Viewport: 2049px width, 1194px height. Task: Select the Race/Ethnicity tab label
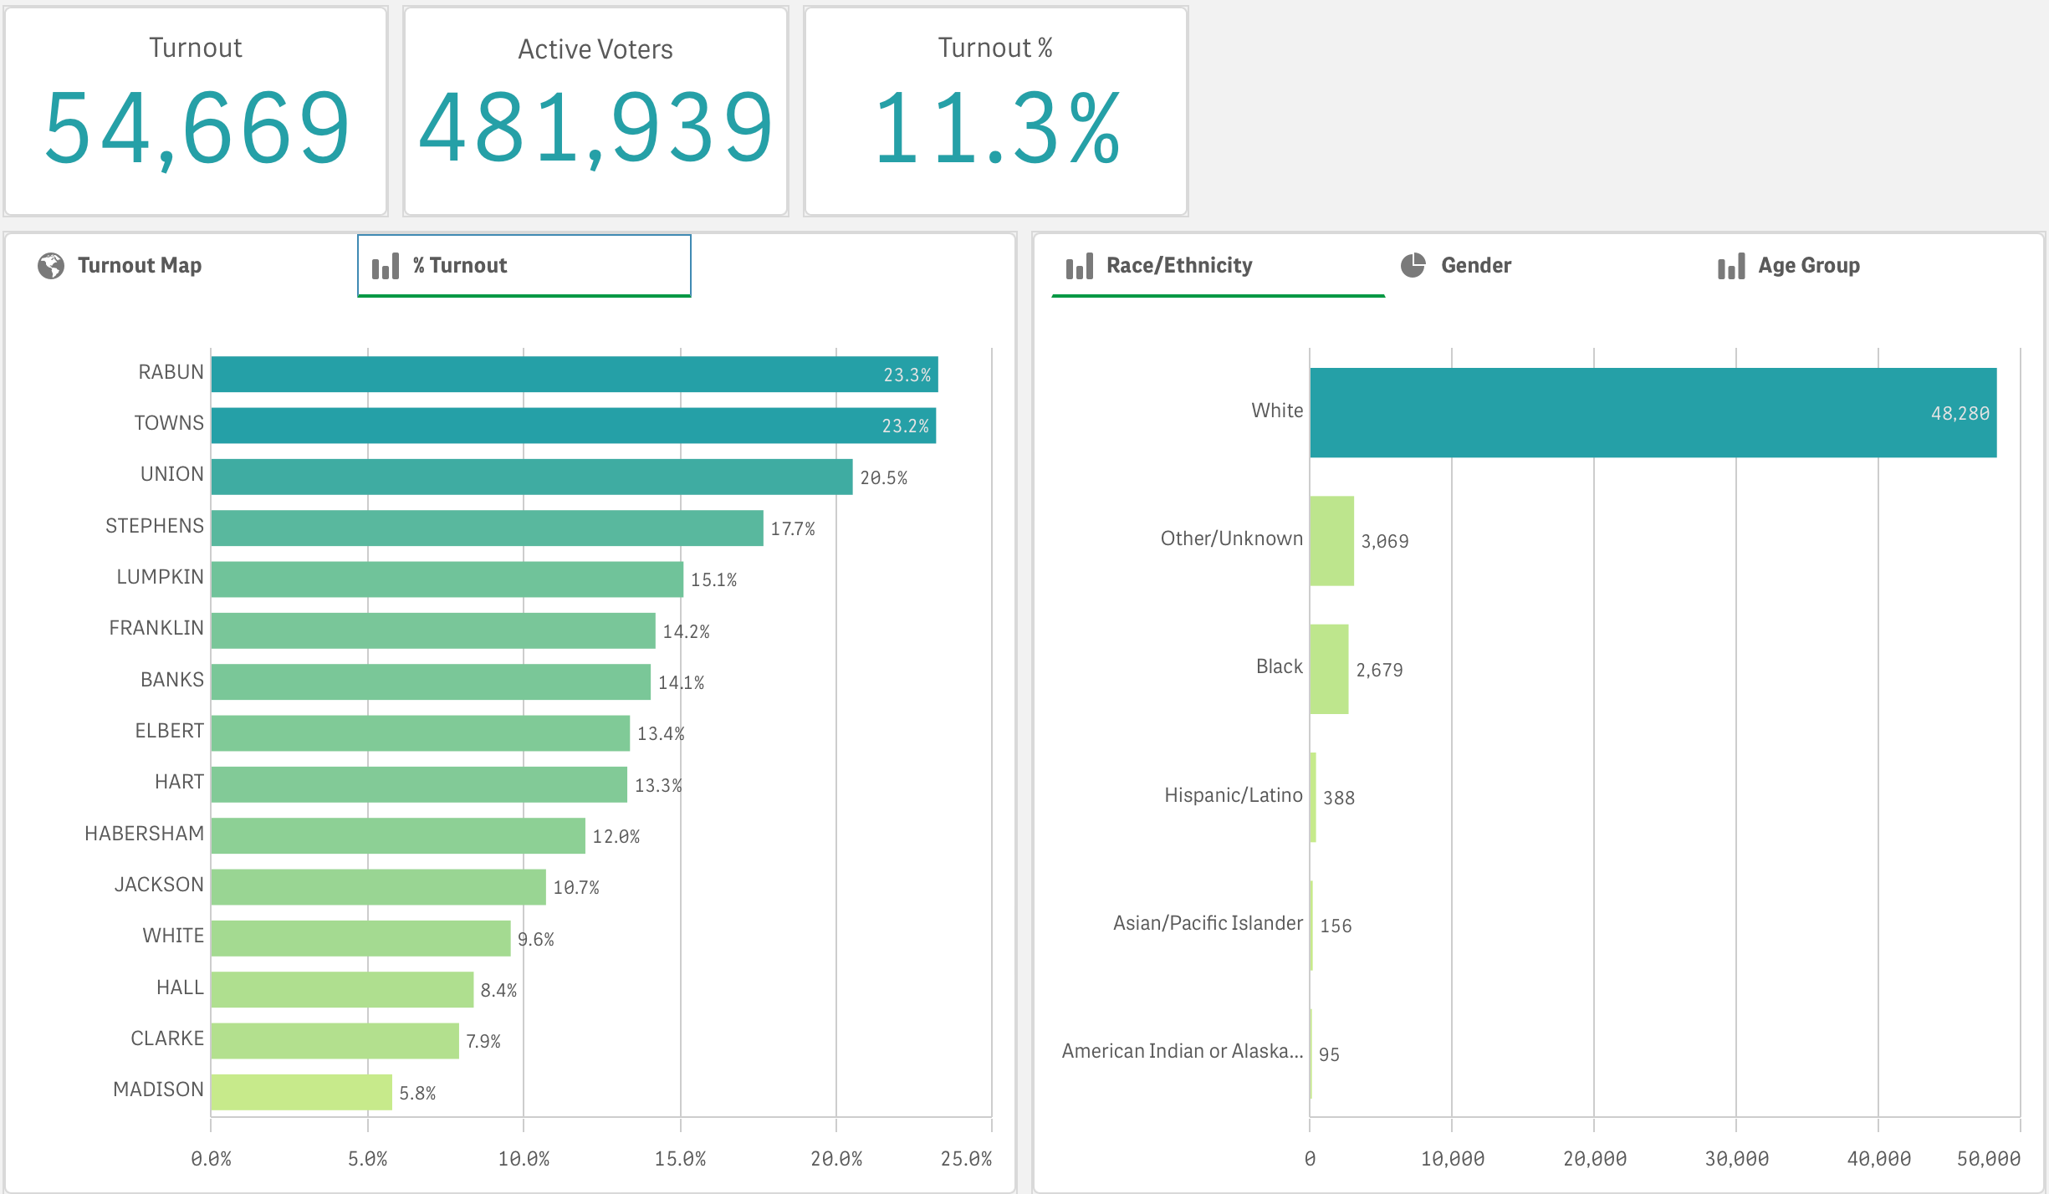[x=1178, y=266]
